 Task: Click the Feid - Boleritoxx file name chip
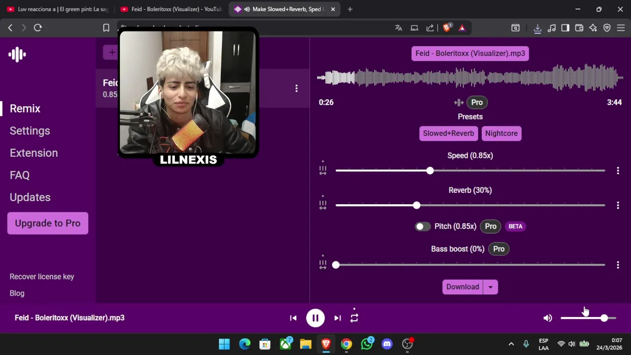[x=470, y=53]
